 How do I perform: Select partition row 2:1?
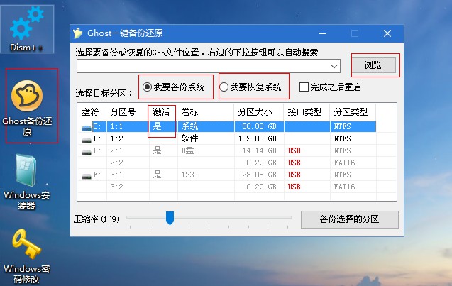click(x=227, y=150)
